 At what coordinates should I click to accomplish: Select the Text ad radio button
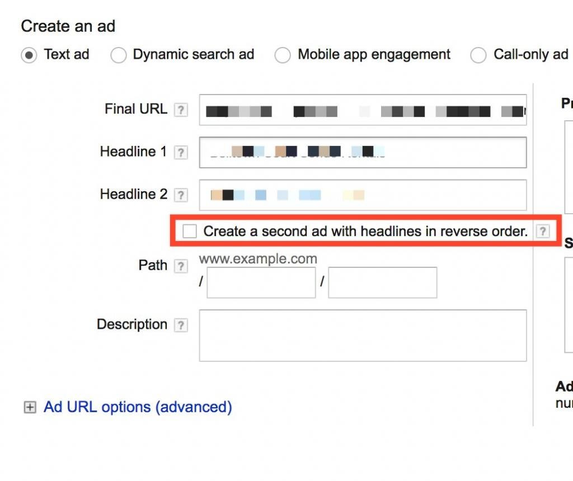pos(29,55)
